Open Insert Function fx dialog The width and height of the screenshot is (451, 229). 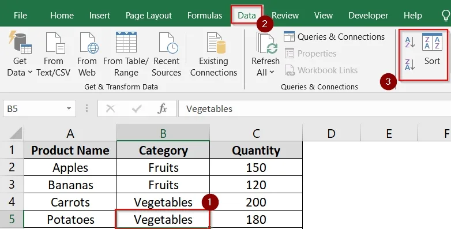point(162,109)
